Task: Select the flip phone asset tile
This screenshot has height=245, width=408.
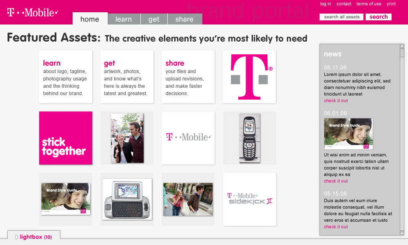Action: [249, 138]
